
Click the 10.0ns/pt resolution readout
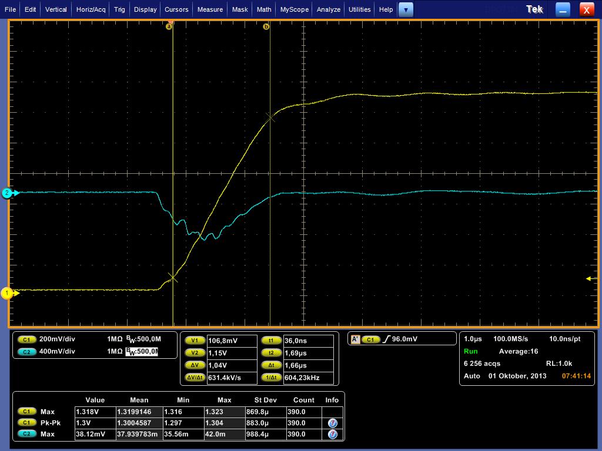coord(565,339)
